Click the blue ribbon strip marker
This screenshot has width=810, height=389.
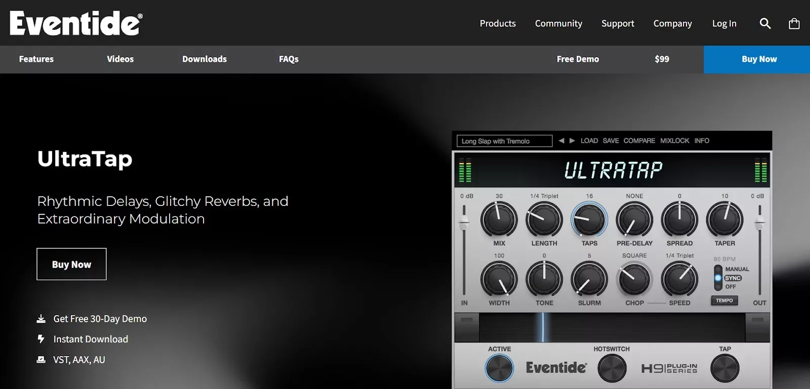543,327
